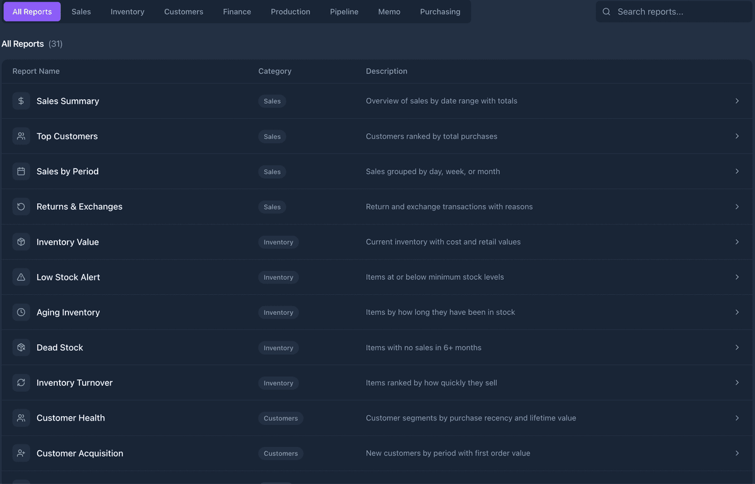Viewport: 755px width, 484px height.
Task: Open the Inventory Value report name
Action: coord(67,241)
